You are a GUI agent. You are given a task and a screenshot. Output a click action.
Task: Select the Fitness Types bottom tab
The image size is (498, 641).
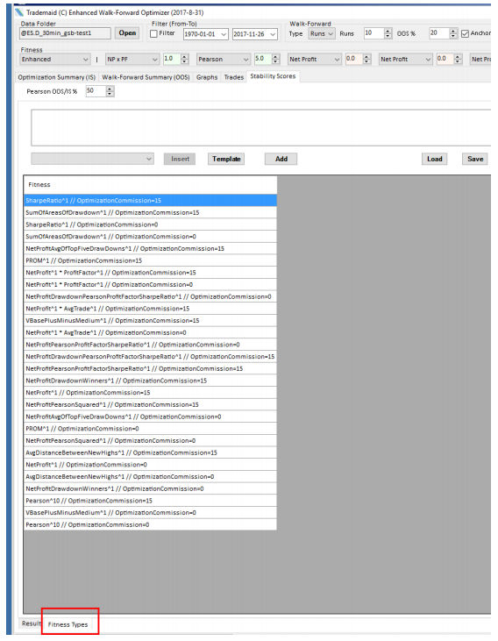68,624
